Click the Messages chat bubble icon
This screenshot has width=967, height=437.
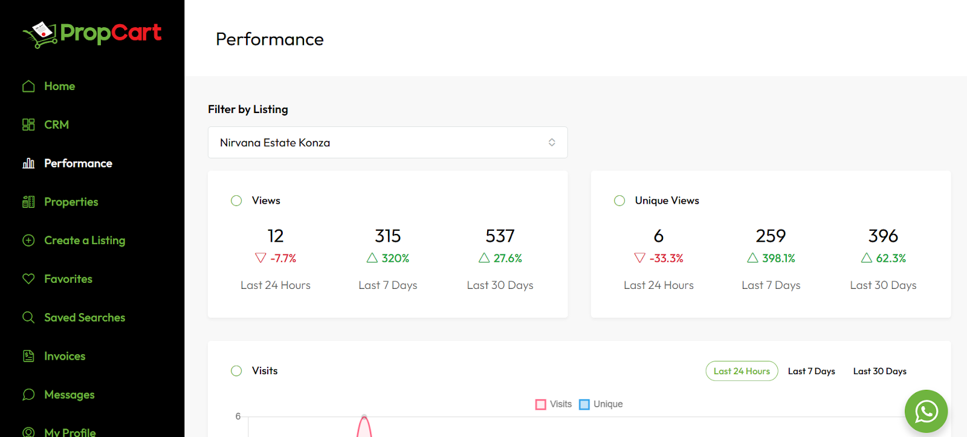[x=28, y=395]
